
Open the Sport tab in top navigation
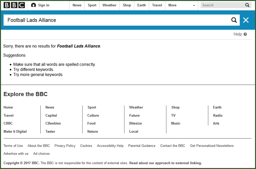(x=92, y=5)
